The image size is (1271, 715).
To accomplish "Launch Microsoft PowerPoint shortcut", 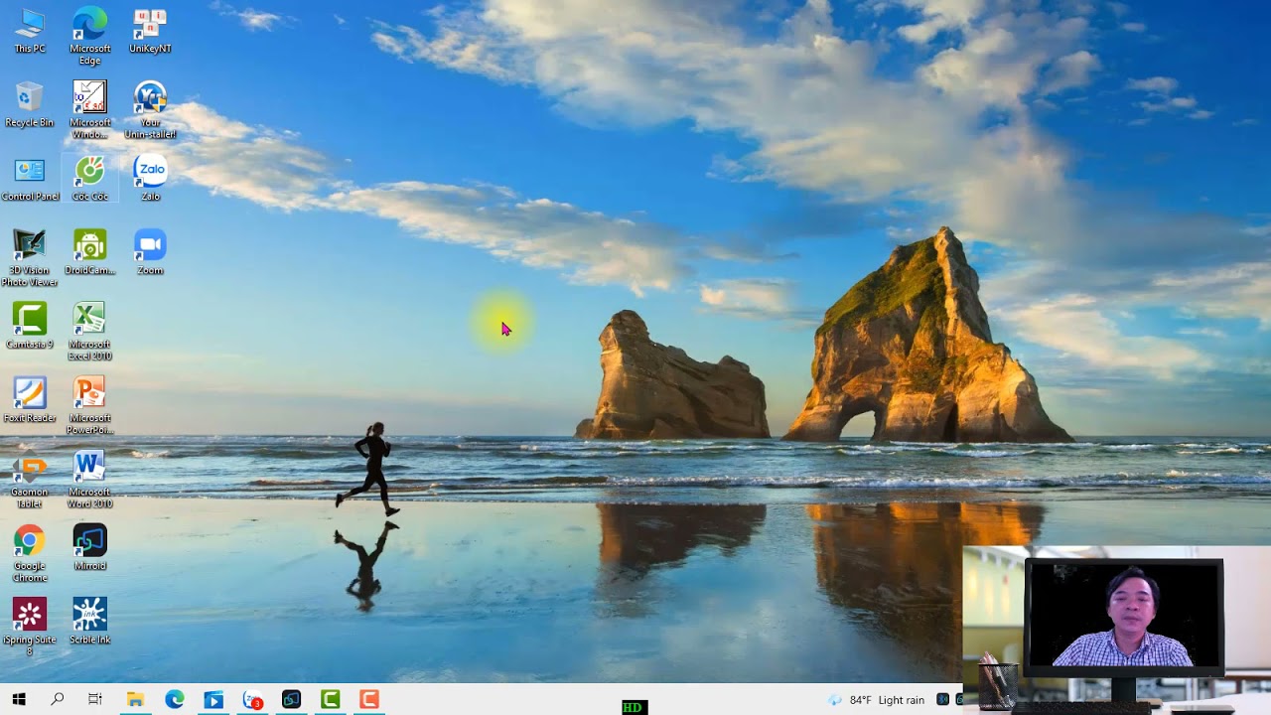I will click(90, 405).
